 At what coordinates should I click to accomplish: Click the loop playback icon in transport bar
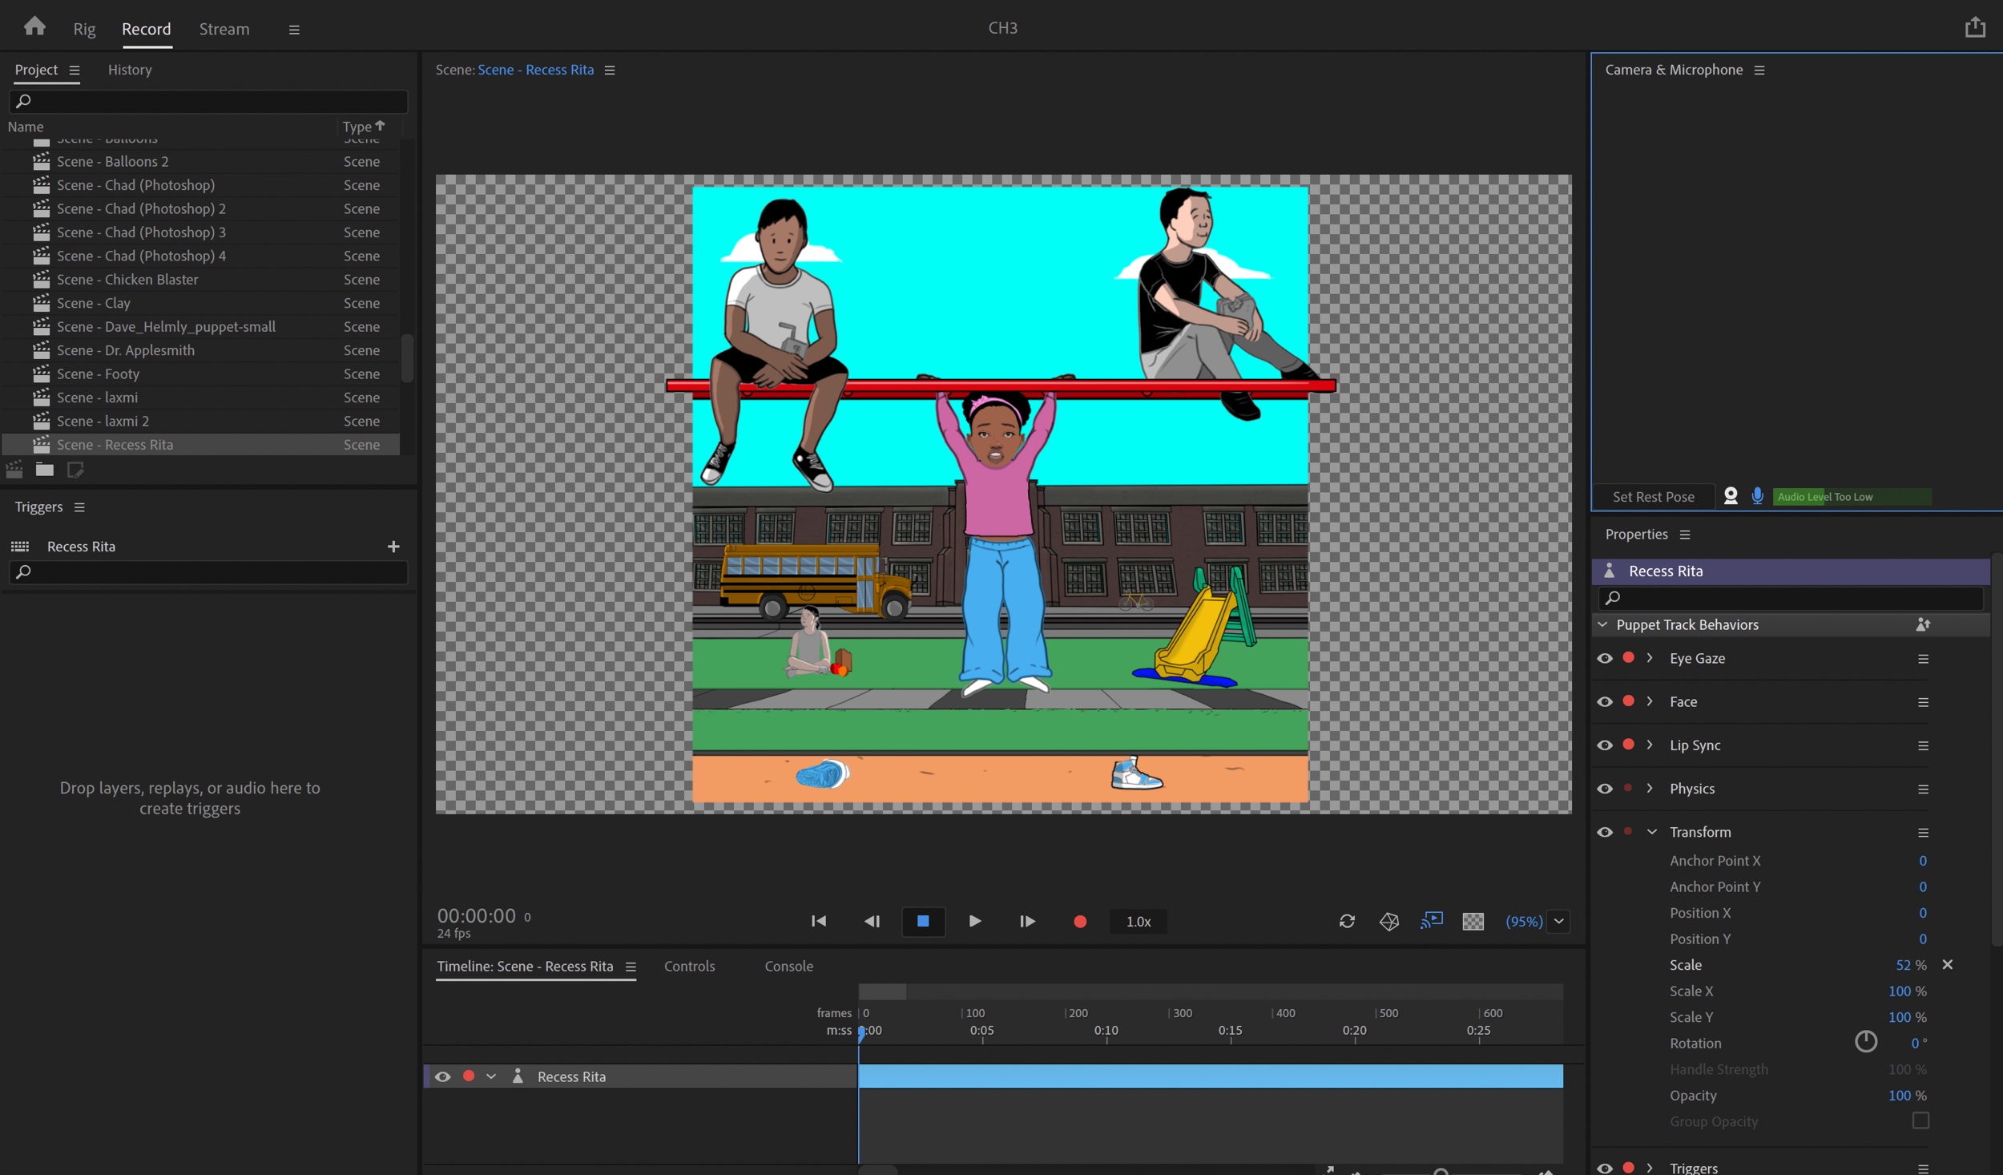(1346, 922)
